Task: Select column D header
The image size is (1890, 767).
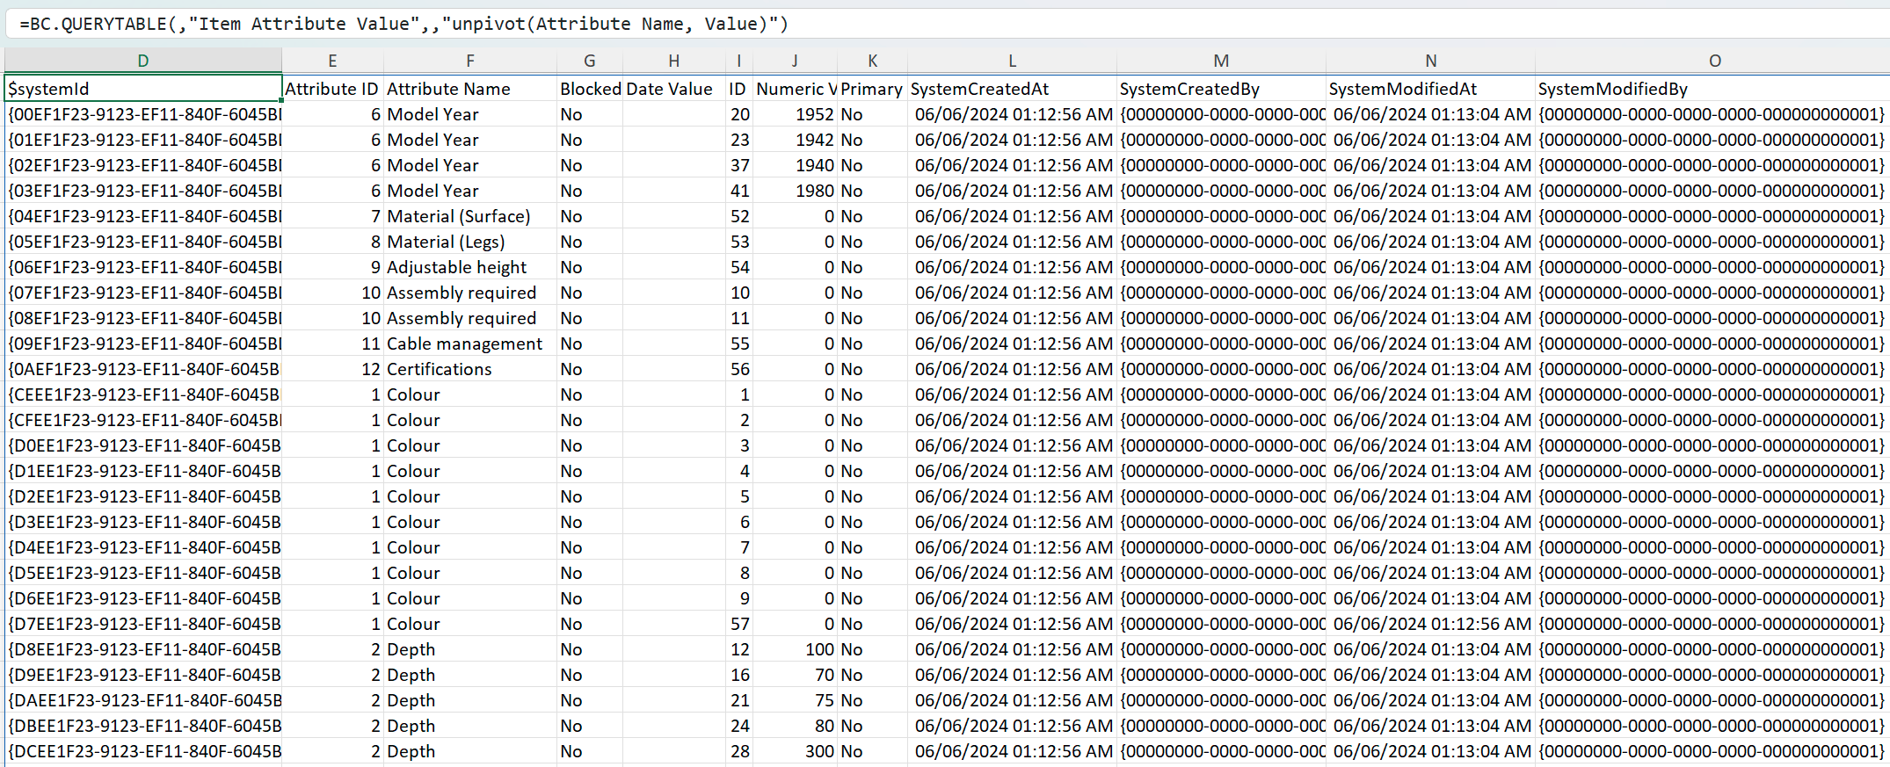Action: [x=143, y=61]
